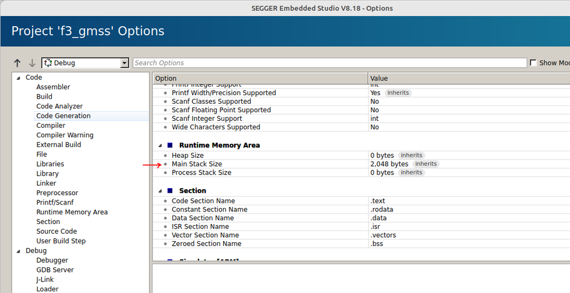Viewport: 570px width, 293px height.
Task: Select Assembler in the options tree
Action: pos(53,87)
